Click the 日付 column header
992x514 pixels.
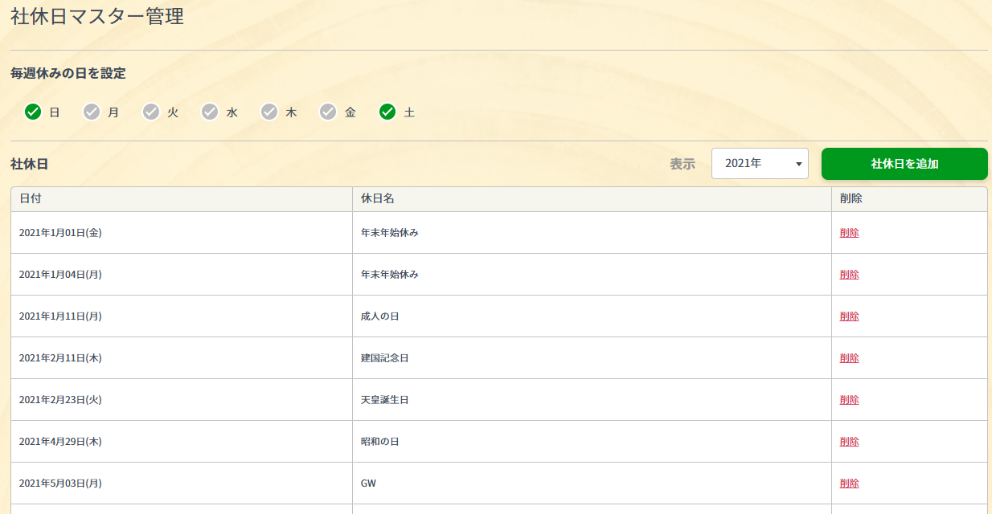tap(182, 199)
